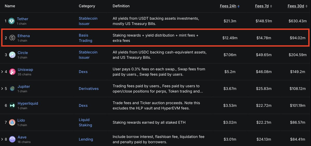
Task: Click Uniswap's $46.08m 7d fees
Action: coord(264,72)
